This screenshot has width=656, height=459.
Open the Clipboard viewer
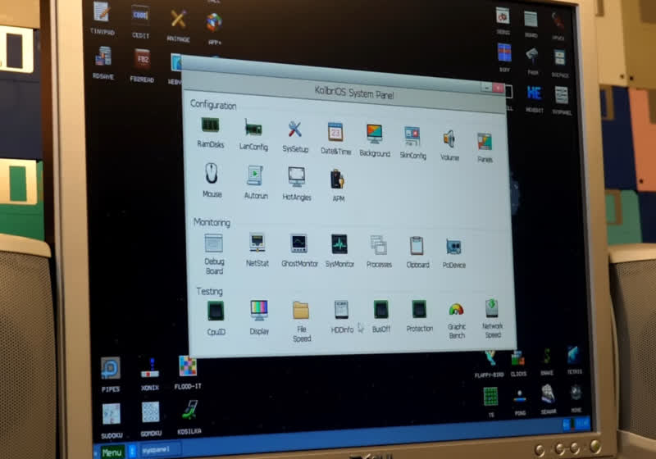coord(417,252)
